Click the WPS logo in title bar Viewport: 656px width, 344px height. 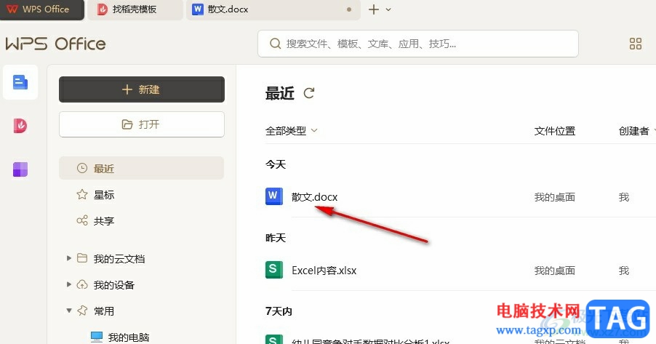point(12,9)
